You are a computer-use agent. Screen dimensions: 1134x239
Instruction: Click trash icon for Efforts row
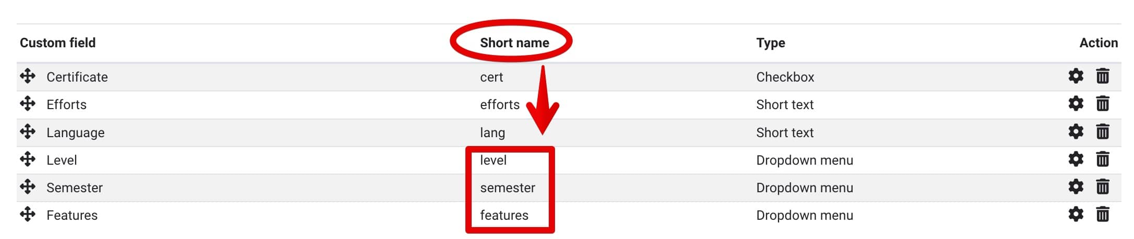tap(1102, 104)
